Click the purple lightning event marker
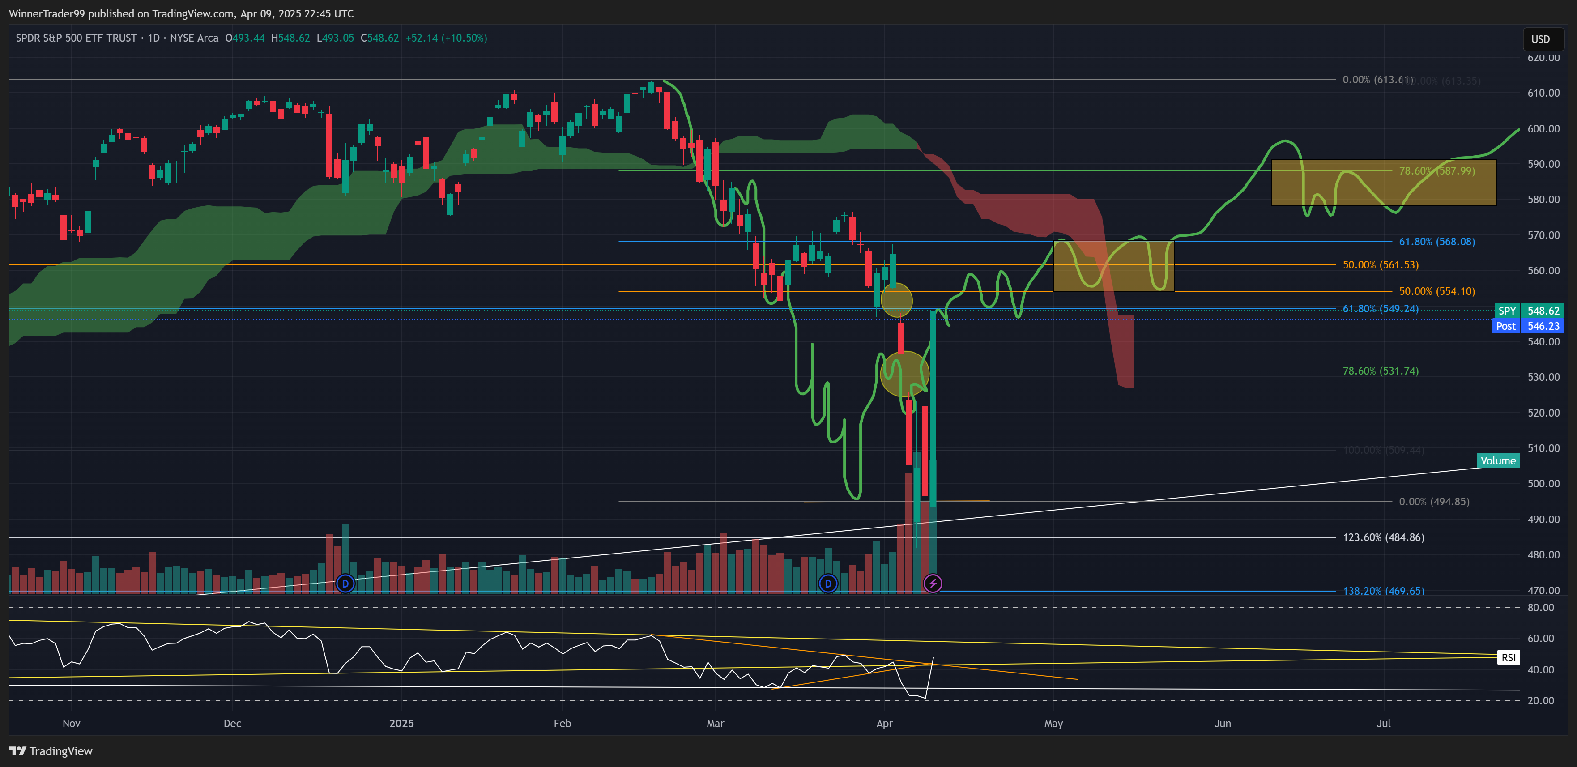The height and width of the screenshot is (767, 1577). coord(932,584)
